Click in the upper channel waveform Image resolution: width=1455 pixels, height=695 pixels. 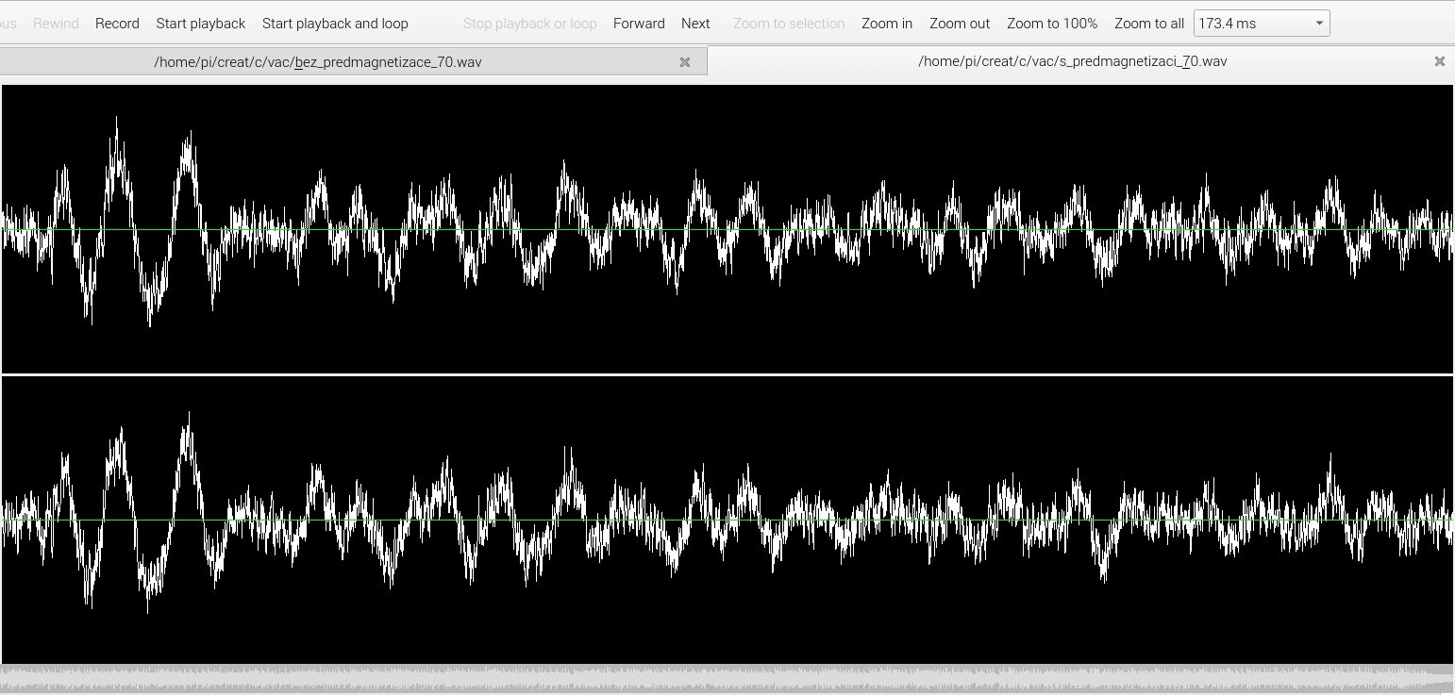pyautogui.click(x=727, y=229)
